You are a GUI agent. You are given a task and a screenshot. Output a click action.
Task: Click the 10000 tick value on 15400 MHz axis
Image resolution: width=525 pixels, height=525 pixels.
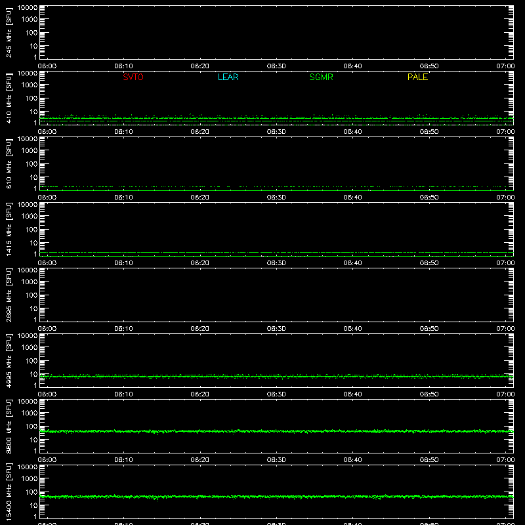click(28, 467)
